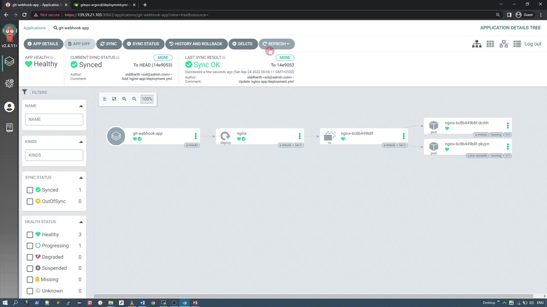Open the nginx deploy node kebab menu
This screenshot has height=307, width=547.
[299, 136]
